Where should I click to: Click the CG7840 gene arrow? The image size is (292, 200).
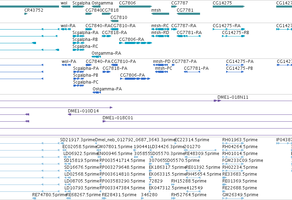click(89, 14)
